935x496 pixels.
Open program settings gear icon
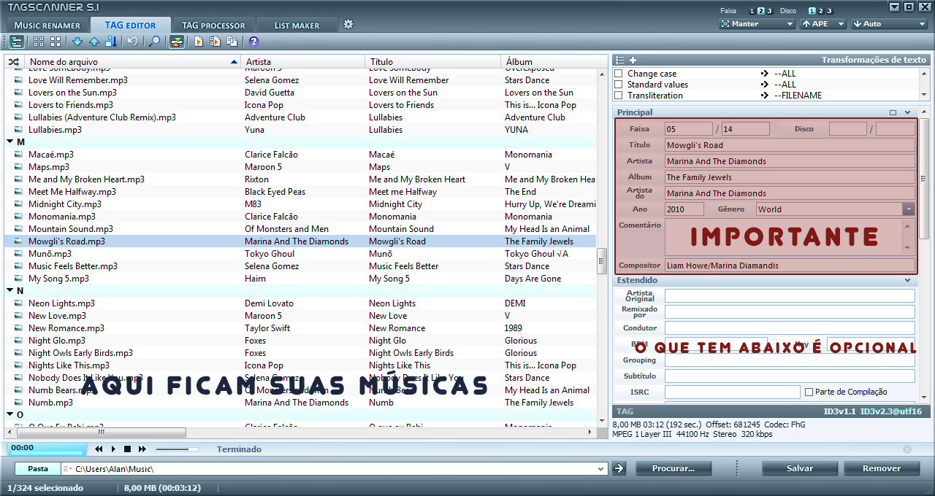coord(348,24)
